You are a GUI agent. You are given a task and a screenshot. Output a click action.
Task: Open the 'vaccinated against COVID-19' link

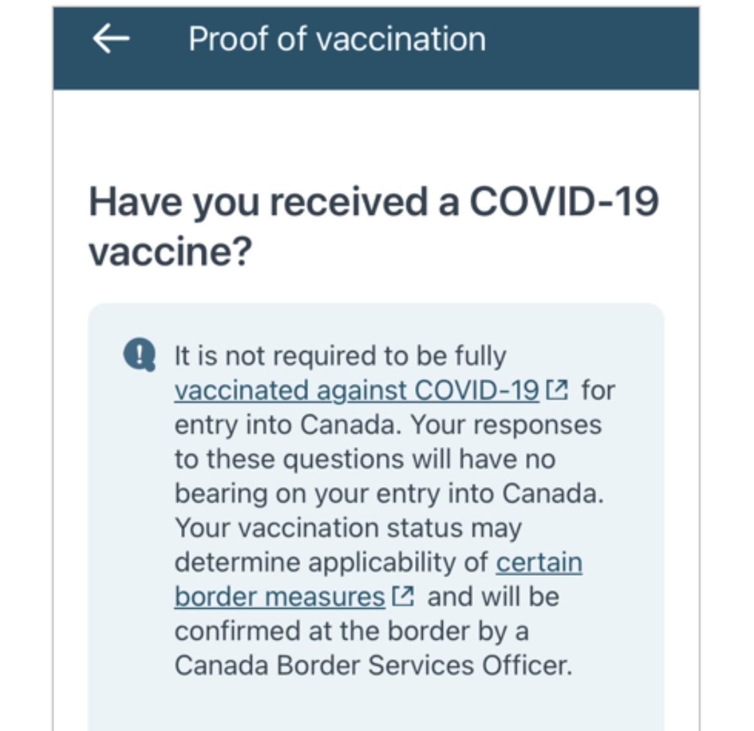click(357, 390)
